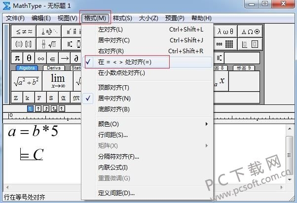Choose 左对齐(L) from the format menu
This screenshot has width=297, height=203.
coord(147,30)
